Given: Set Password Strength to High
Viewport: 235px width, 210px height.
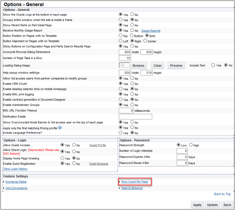Looking at the screenshot, I should pos(191,145).
